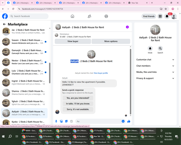Open Jas conversation in list
Screen dimensions: 181x145
pyautogui.click(x=24, y=31)
